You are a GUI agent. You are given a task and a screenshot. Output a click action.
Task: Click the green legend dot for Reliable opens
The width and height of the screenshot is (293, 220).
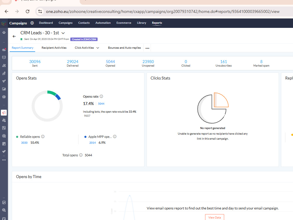[x=17, y=137]
